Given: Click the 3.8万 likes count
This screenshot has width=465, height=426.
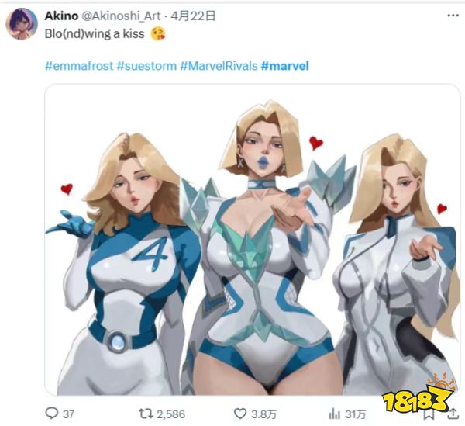Looking at the screenshot, I should 264,414.
